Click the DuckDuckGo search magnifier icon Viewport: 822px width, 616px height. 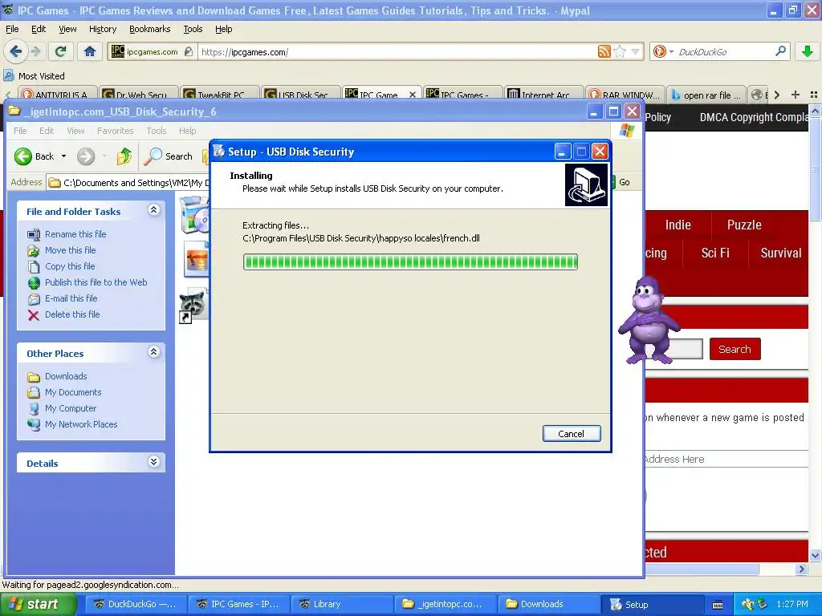780,51
